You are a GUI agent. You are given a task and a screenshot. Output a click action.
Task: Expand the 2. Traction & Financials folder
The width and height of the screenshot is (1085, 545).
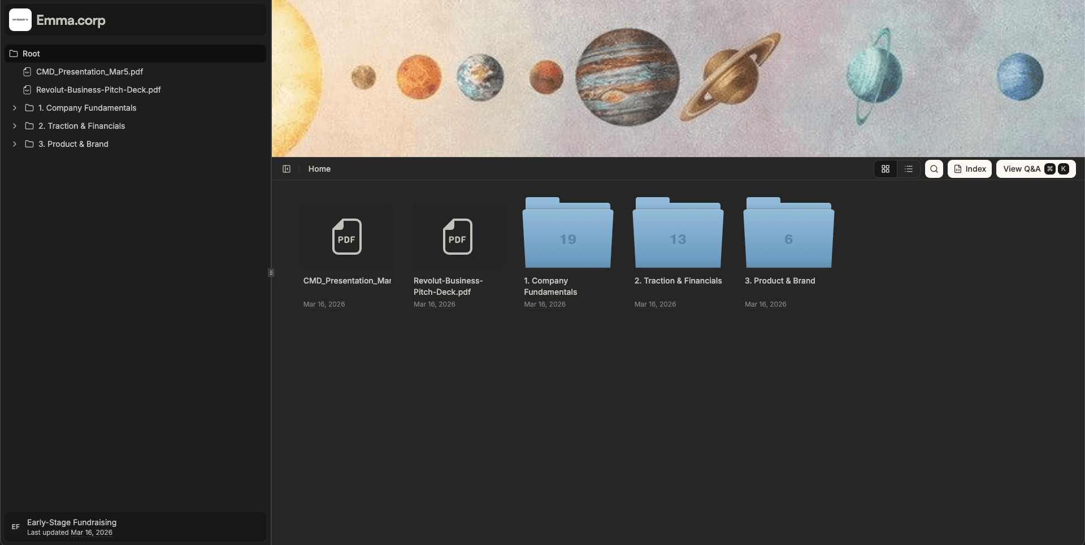coord(15,126)
